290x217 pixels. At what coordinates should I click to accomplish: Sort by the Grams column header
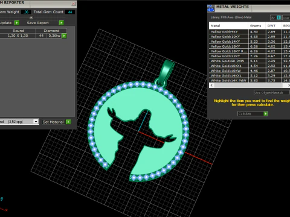[x=257, y=26]
